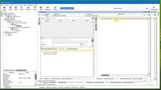
Task: Click the cancel request stop icon
Action: click(x=42, y=15)
